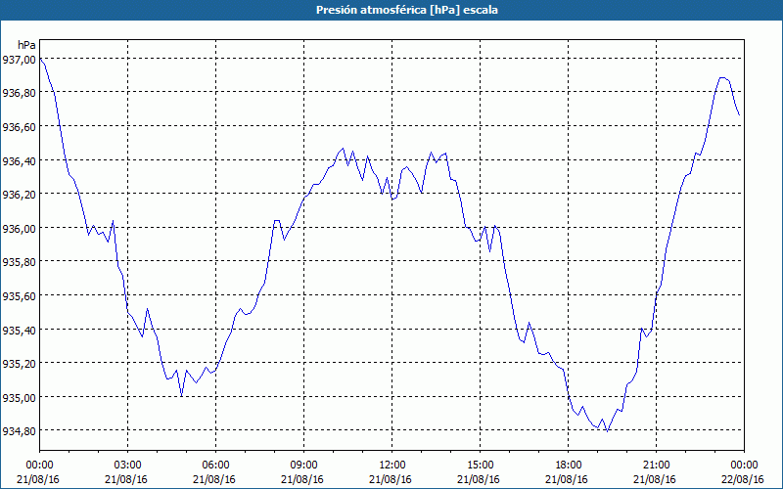Click the 936,60 y-axis value
783x489 pixels.
click(19, 127)
